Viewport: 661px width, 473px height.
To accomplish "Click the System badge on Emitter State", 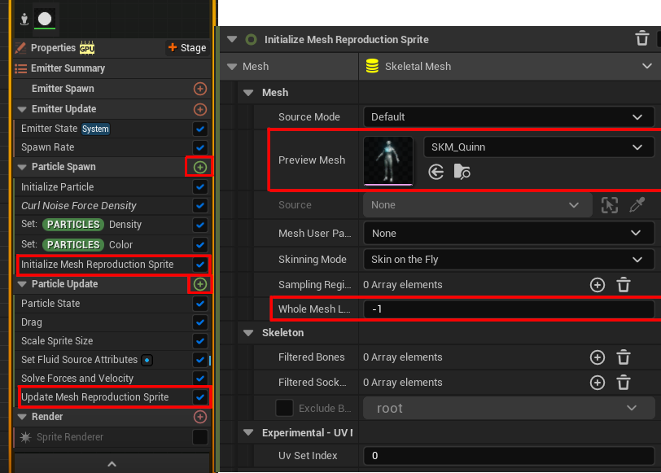I will 95,129.
